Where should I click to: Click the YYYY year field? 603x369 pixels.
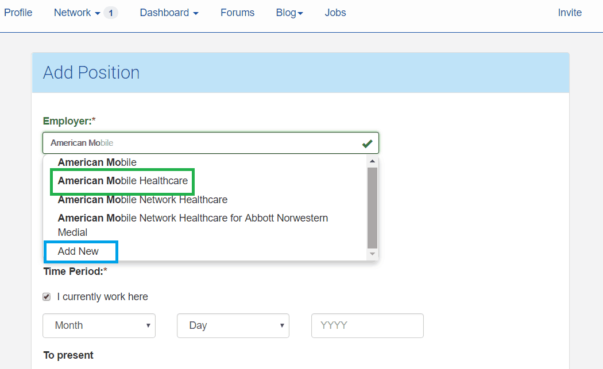[368, 325]
